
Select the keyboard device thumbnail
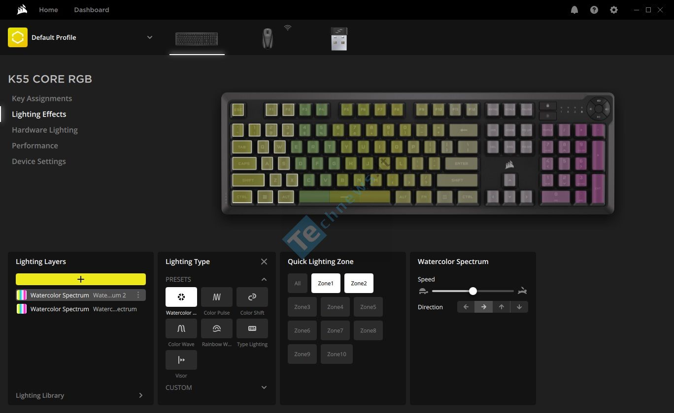[197, 39]
